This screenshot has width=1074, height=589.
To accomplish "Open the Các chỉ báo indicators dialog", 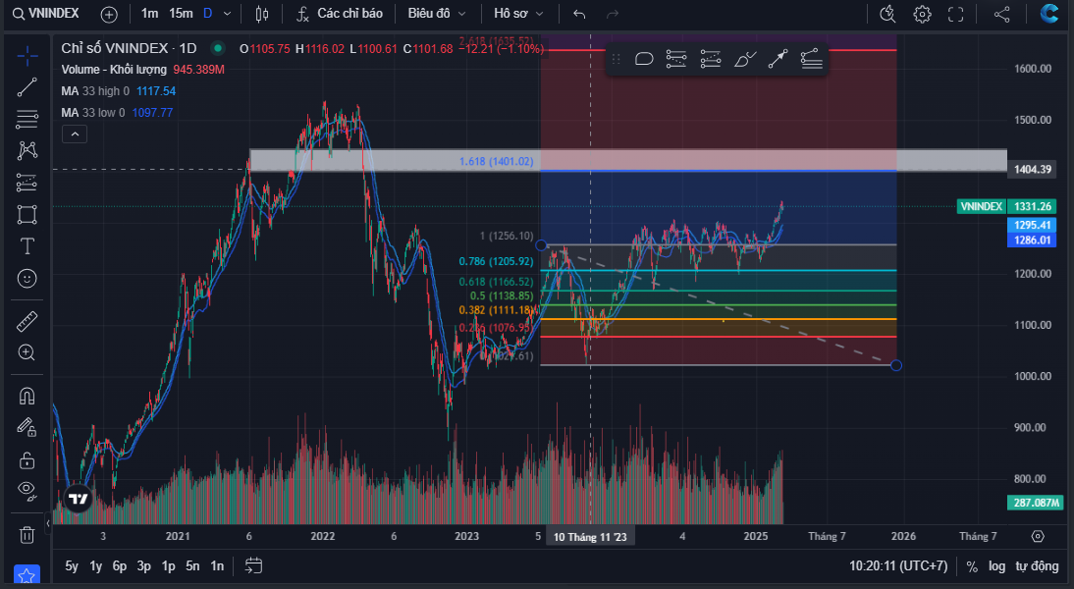I will pos(339,14).
